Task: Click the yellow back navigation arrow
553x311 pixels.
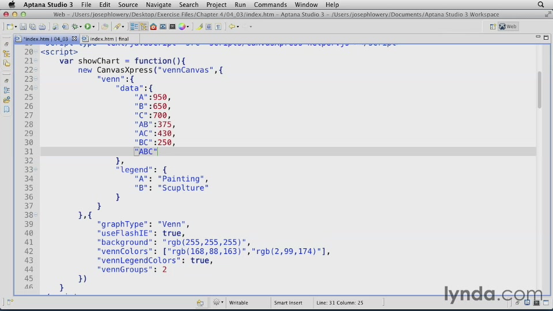Action: point(232,26)
